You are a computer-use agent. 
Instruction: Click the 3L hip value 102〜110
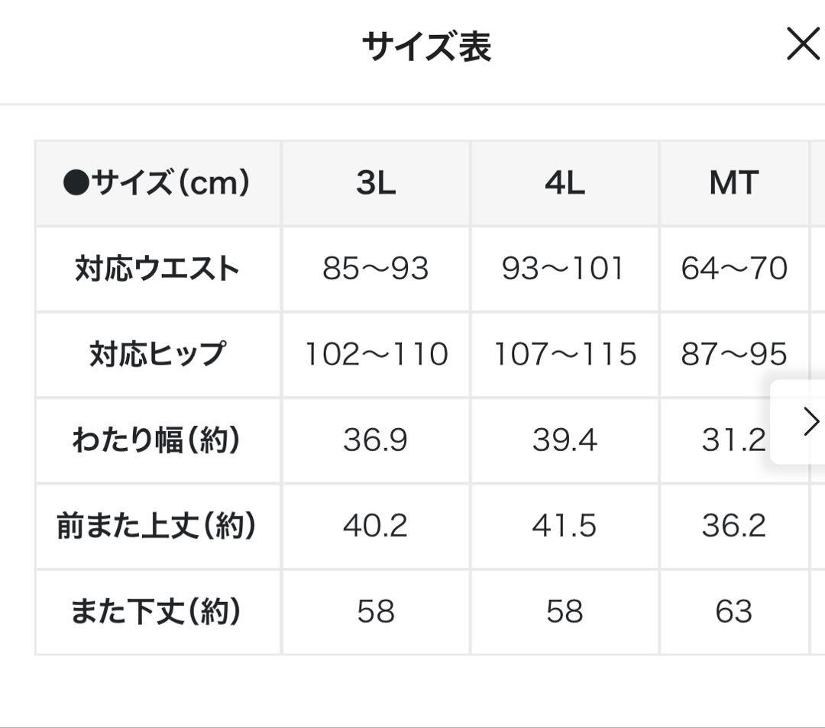click(376, 354)
